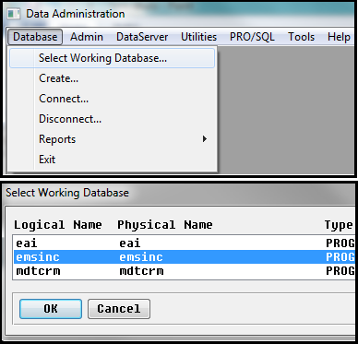The image size is (358, 344).
Task: Choose Connect... from Database menu
Action: click(112, 99)
